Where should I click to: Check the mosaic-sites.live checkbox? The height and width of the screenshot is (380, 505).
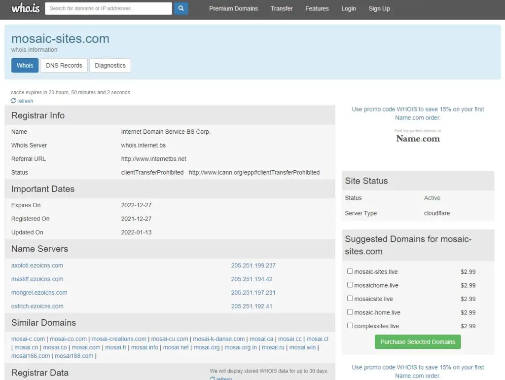pos(350,271)
